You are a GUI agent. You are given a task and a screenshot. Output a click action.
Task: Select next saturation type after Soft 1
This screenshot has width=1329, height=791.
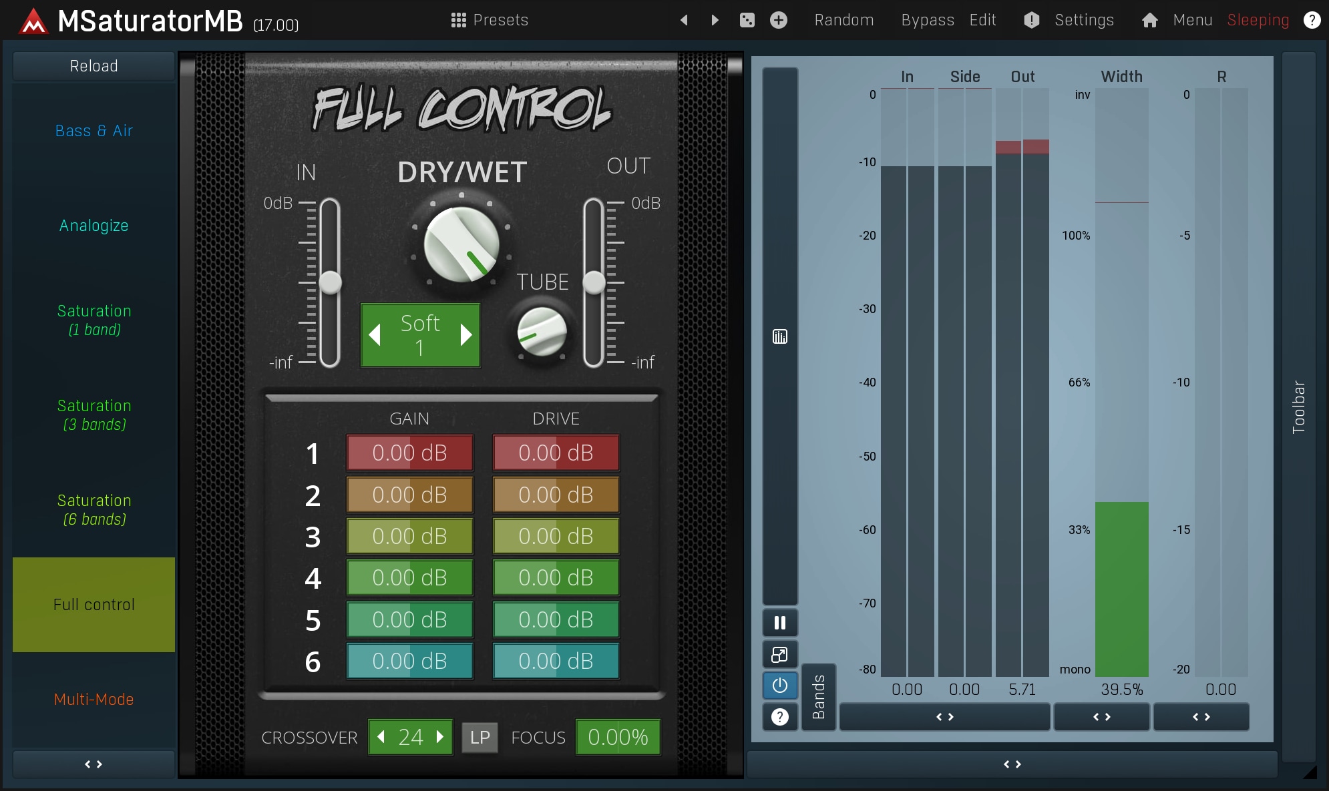(466, 334)
